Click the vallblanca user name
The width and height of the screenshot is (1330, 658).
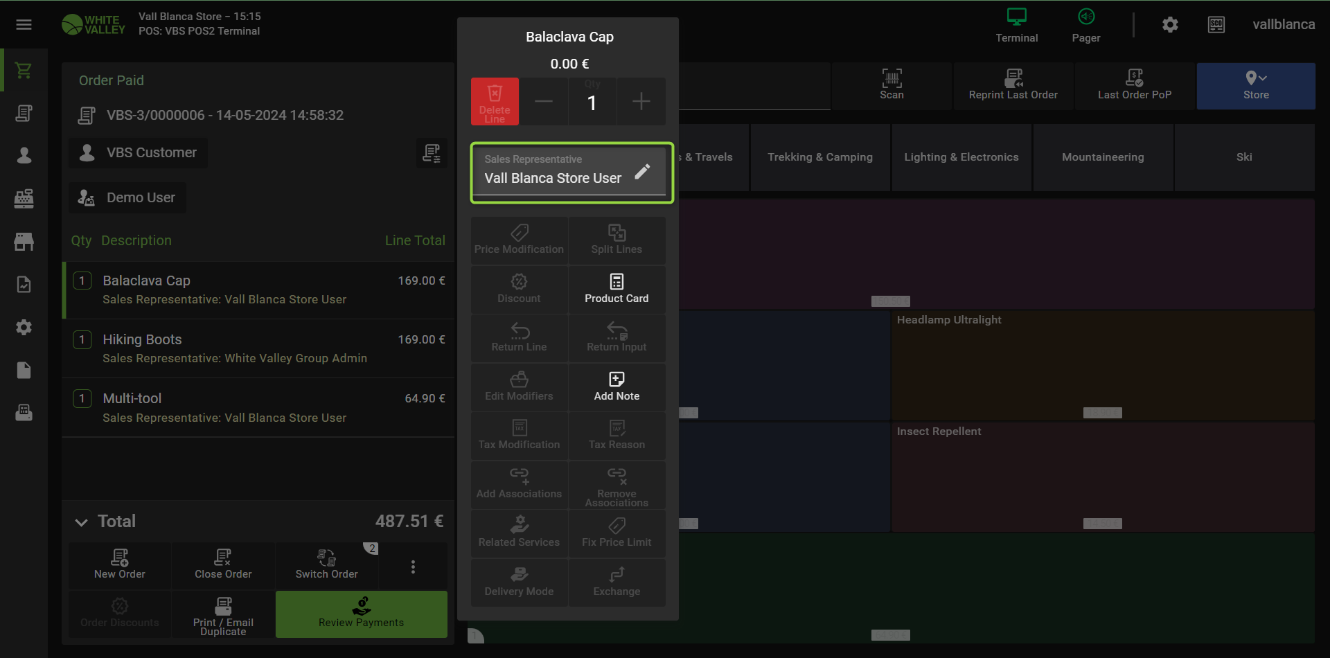(1284, 24)
